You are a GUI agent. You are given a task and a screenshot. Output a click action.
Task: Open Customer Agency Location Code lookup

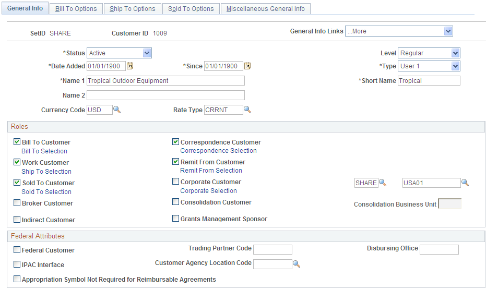[x=297, y=264]
